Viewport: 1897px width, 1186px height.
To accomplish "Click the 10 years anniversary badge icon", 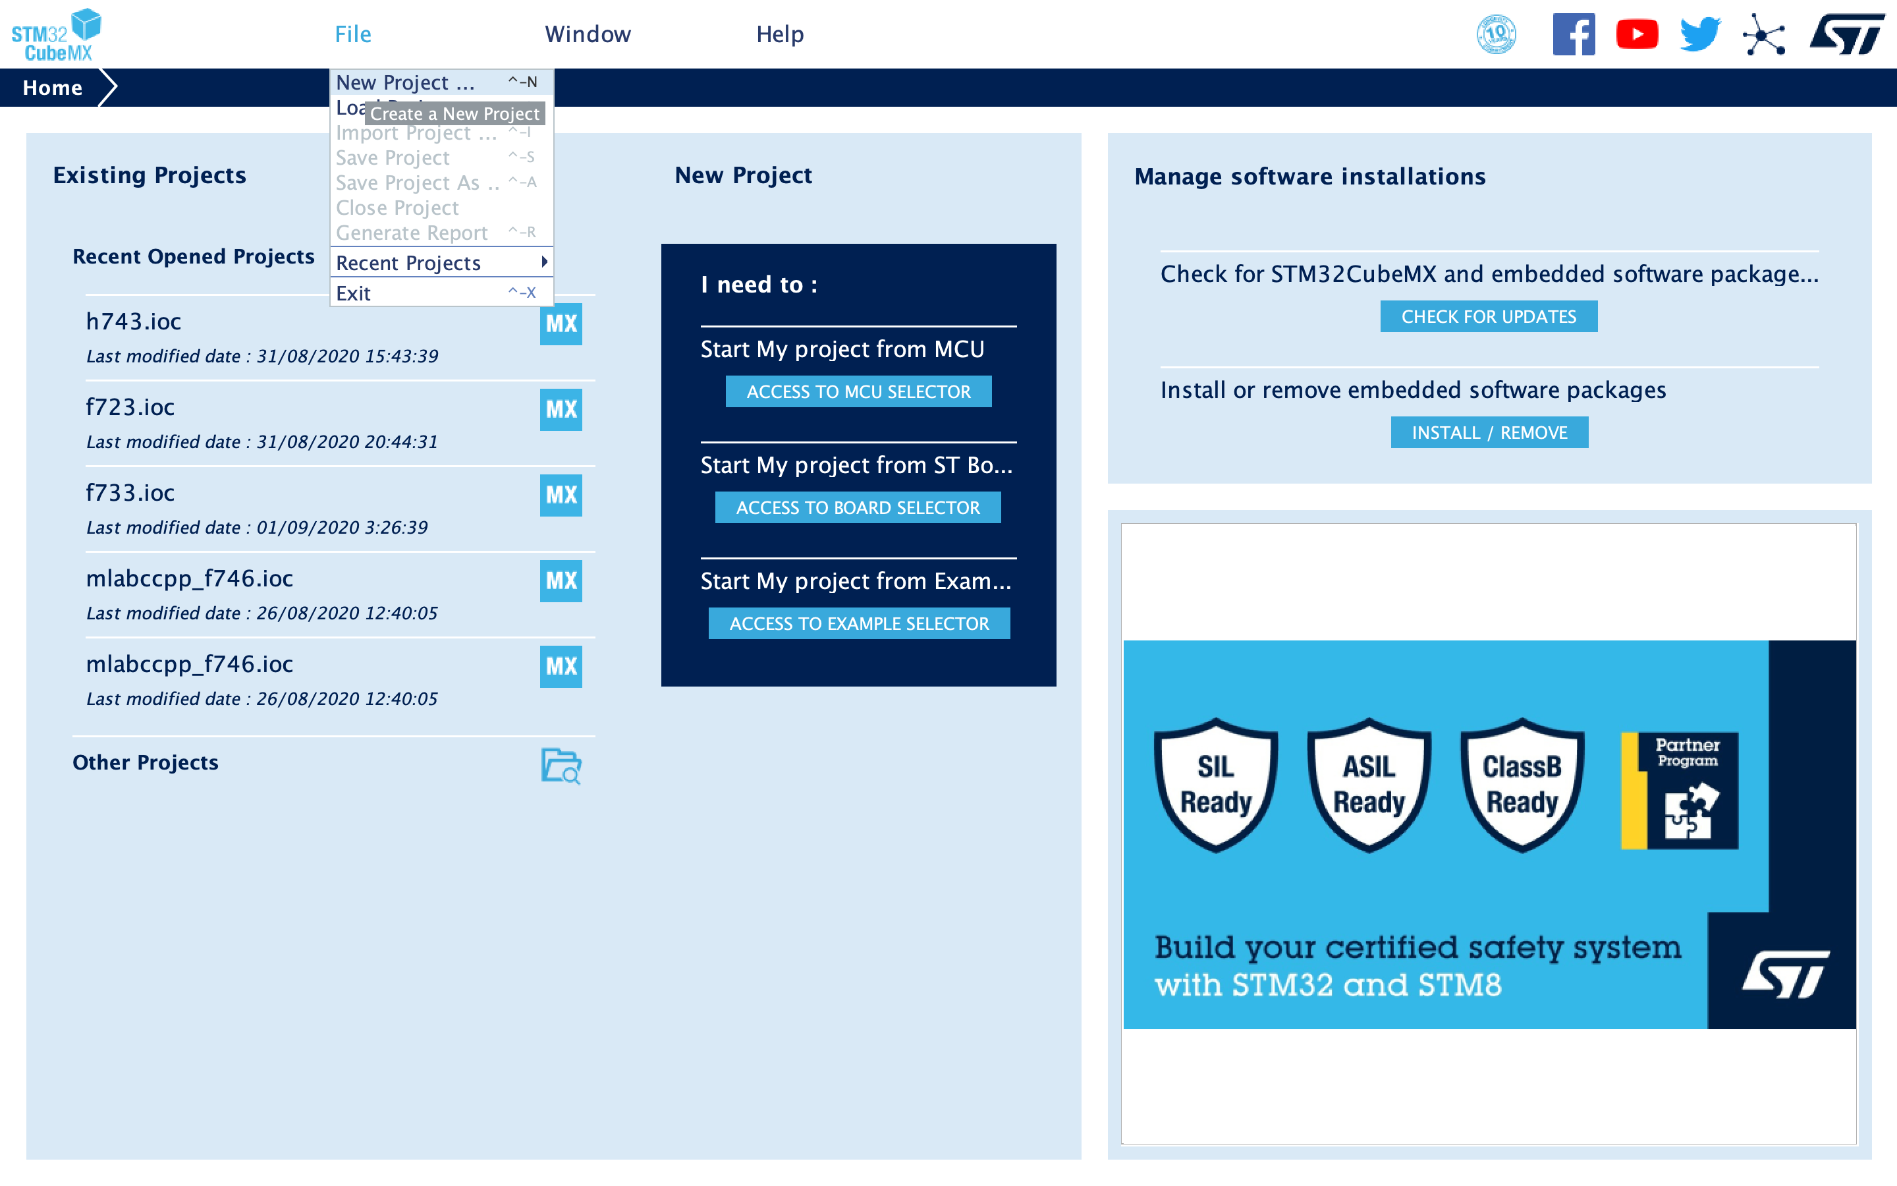I will point(1496,34).
